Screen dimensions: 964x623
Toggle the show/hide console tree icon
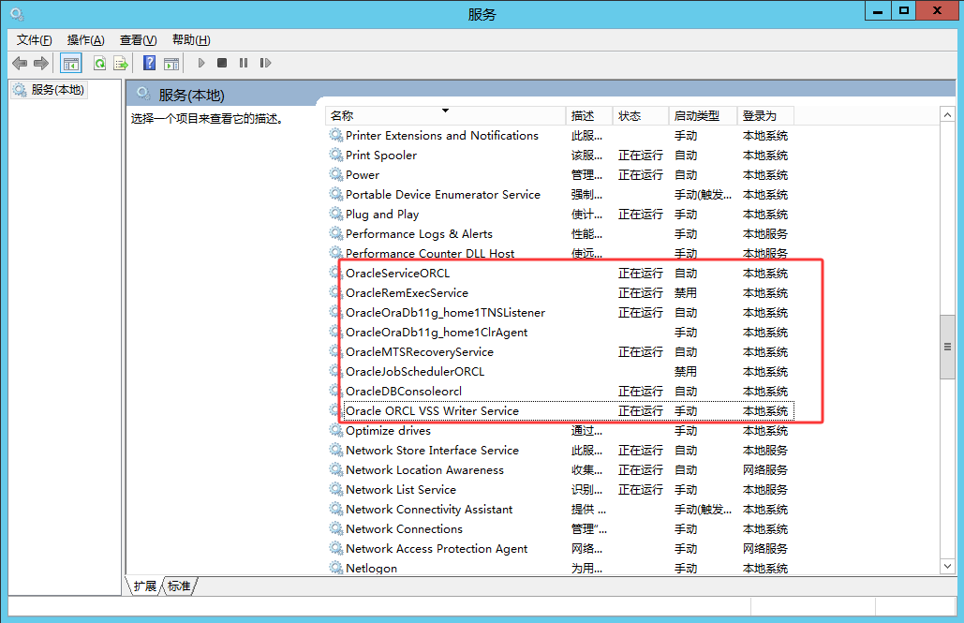point(70,63)
